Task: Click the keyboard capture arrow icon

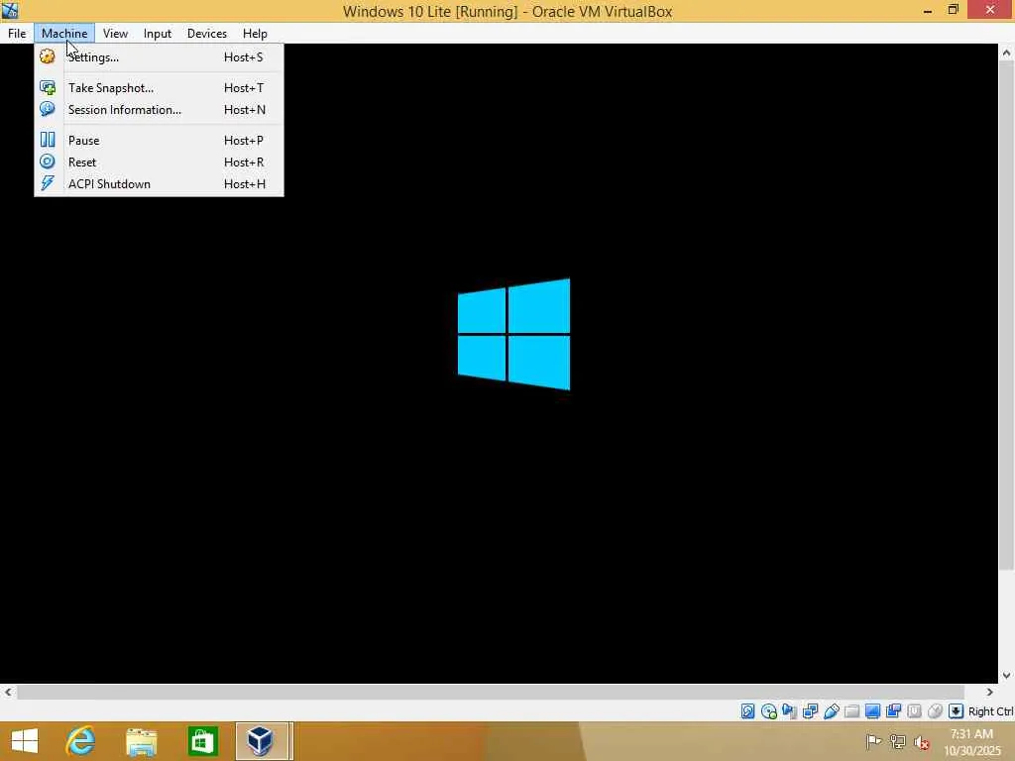Action: click(x=956, y=711)
